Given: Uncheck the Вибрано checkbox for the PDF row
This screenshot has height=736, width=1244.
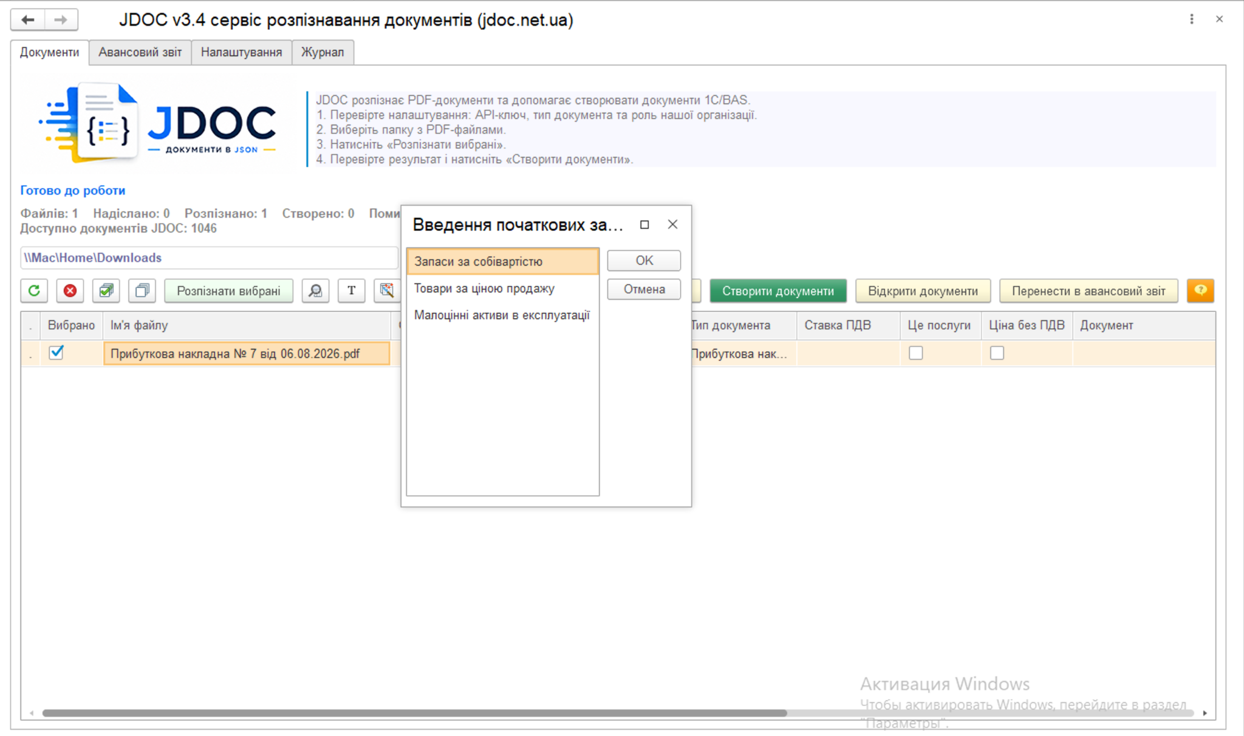Looking at the screenshot, I should [56, 352].
